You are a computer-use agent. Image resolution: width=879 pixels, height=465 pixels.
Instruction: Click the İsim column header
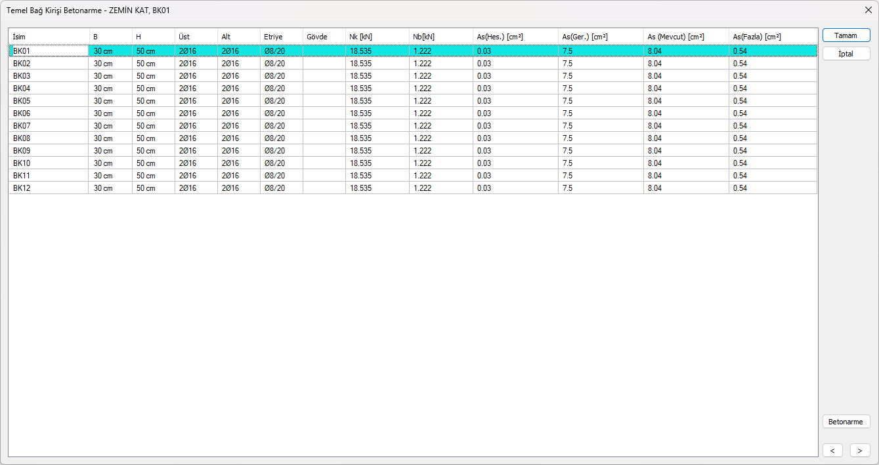point(49,37)
